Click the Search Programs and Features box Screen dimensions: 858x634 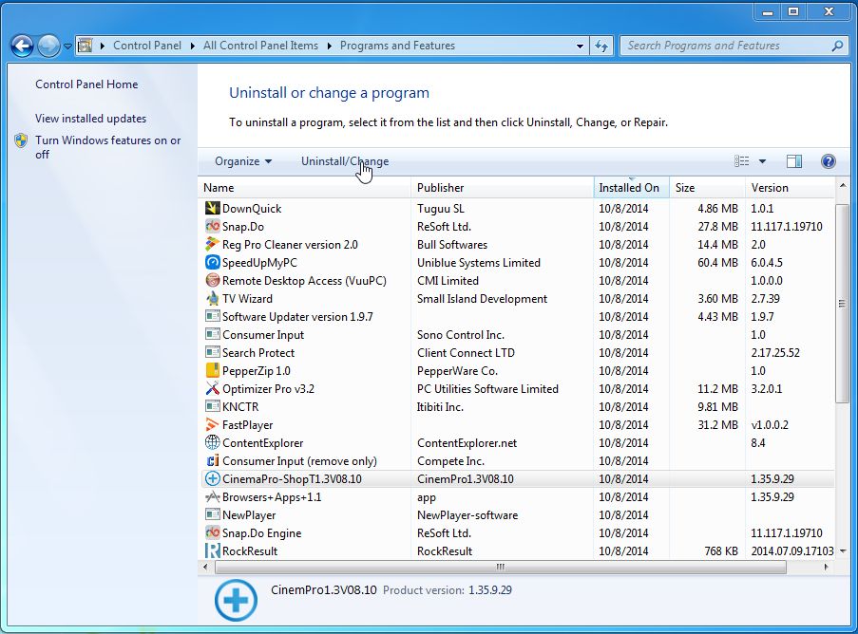(727, 46)
